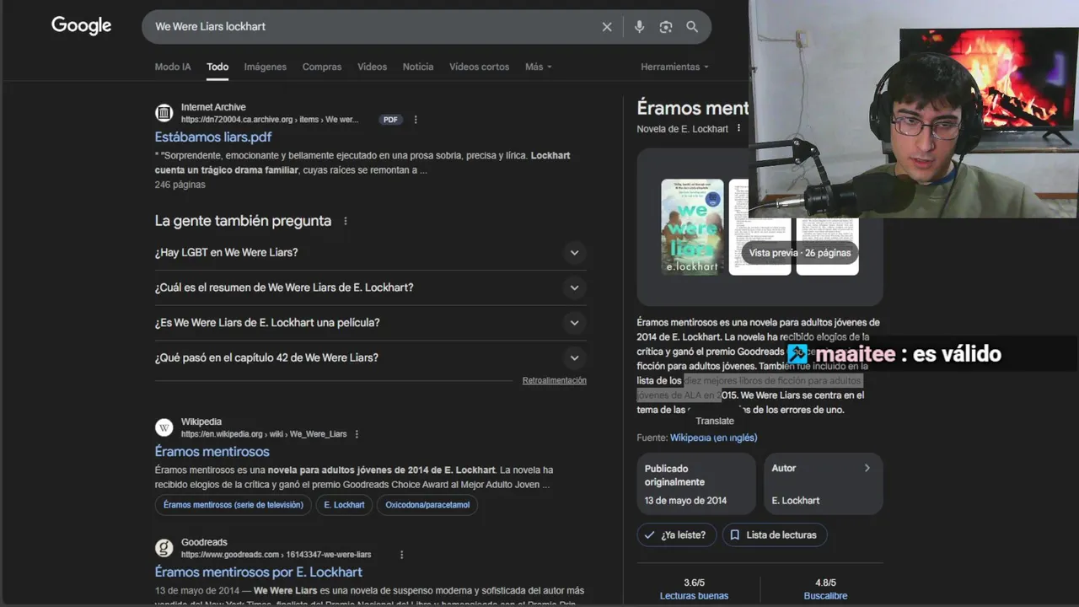Click the PDF badge on Internet Archive result
Image resolution: width=1079 pixels, height=607 pixels.
point(390,120)
